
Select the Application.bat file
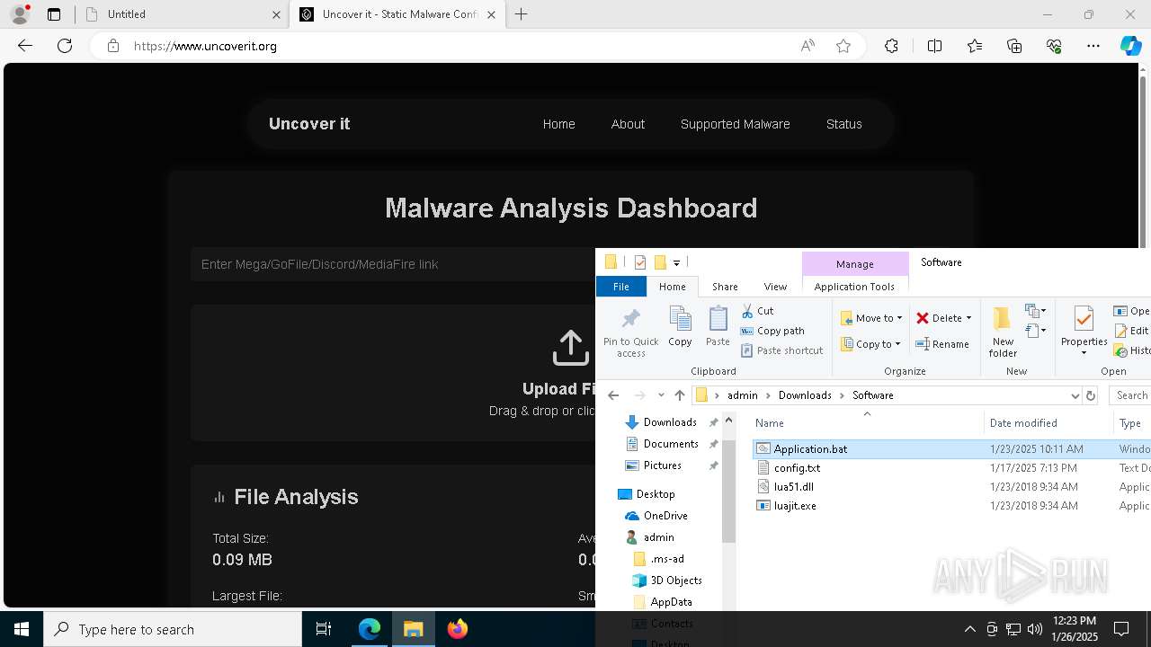point(810,448)
